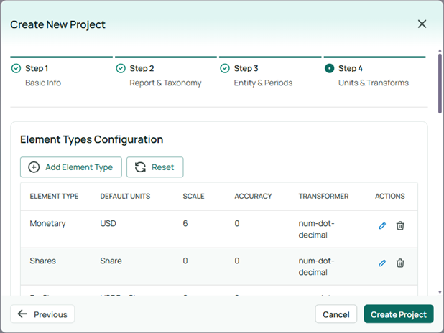Click the TRANSFORMER column header
The image size is (444, 333).
coord(323,197)
